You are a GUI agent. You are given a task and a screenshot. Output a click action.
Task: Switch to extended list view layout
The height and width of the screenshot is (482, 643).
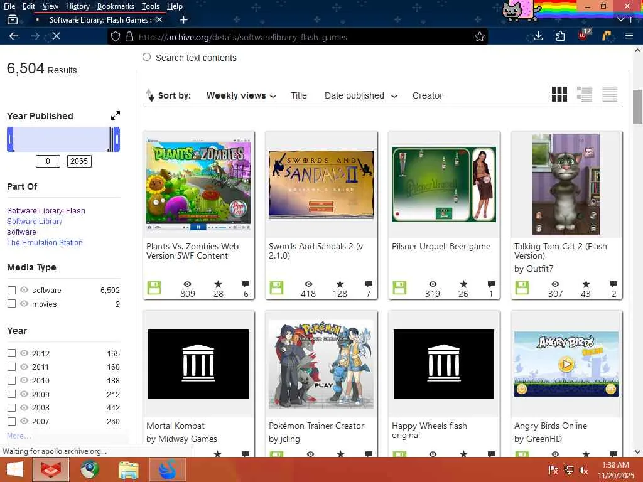coord(585,94)
